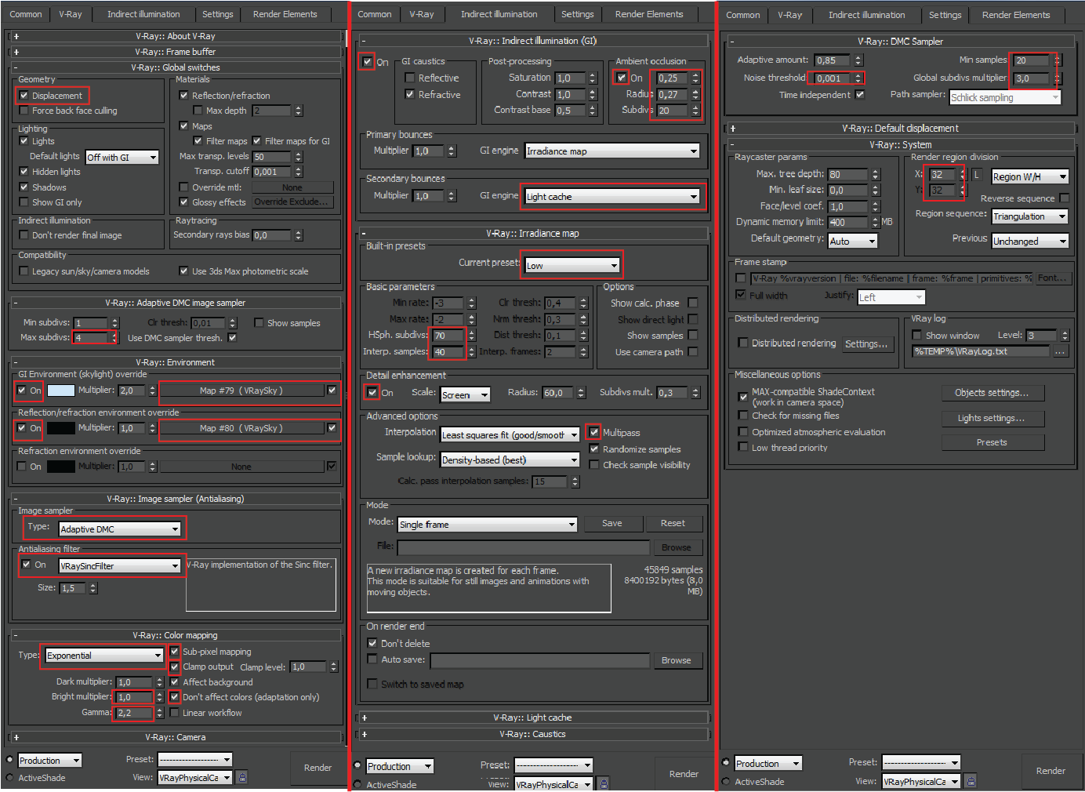Open Render Elements tab in middle panel
The image size is (1085, 792).
pyautogui.click(x=649, y=14)
